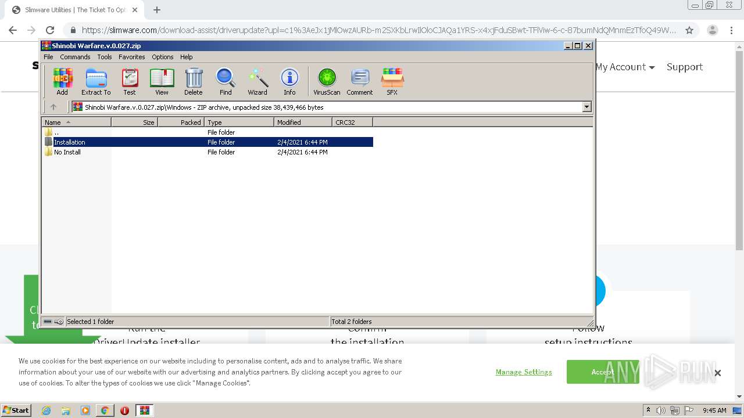Sort by the Size column header
This screenshot has width=744, height=418.
134,122
